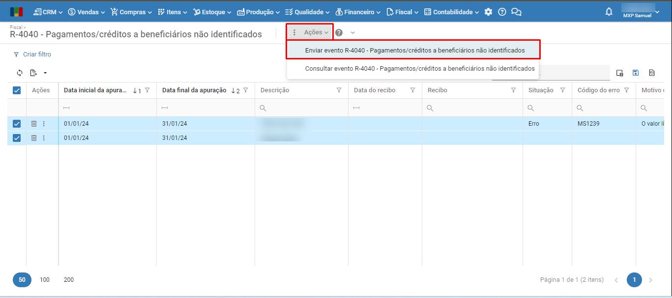Viewport: 672px width, 298px height.
Task: Click filter icon on Data final column
Action: (245, 90)
